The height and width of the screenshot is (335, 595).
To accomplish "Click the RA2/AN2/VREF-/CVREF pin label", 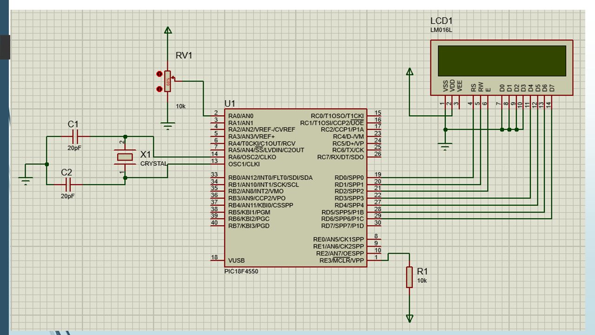I will (x=261, y=129).
